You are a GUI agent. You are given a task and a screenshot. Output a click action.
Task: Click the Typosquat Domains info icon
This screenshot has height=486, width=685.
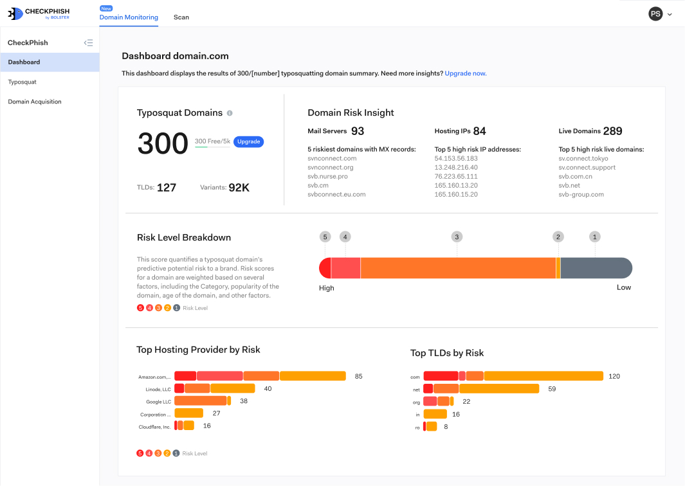point(230,113)
